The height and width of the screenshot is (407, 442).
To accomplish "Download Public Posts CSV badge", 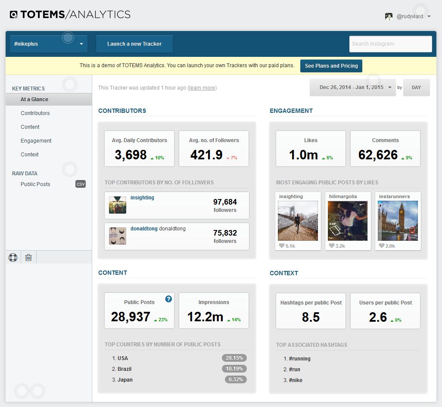I will [x=81, y=184].
